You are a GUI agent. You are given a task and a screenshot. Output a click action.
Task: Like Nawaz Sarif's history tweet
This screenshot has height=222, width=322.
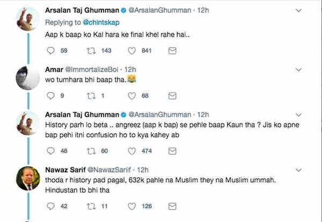tap(131, 206)
